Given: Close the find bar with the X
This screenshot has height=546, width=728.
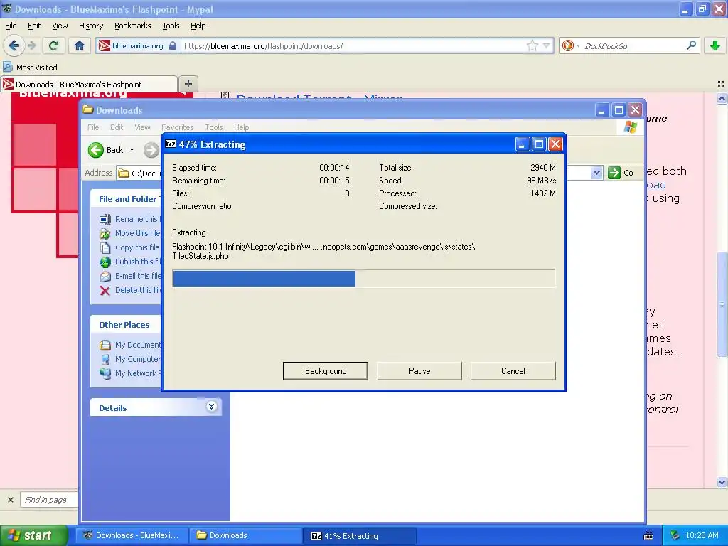Looking at the screenshot, I should point(10,500).
